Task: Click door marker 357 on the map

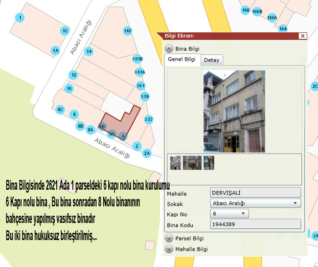Action: (149, 119)
